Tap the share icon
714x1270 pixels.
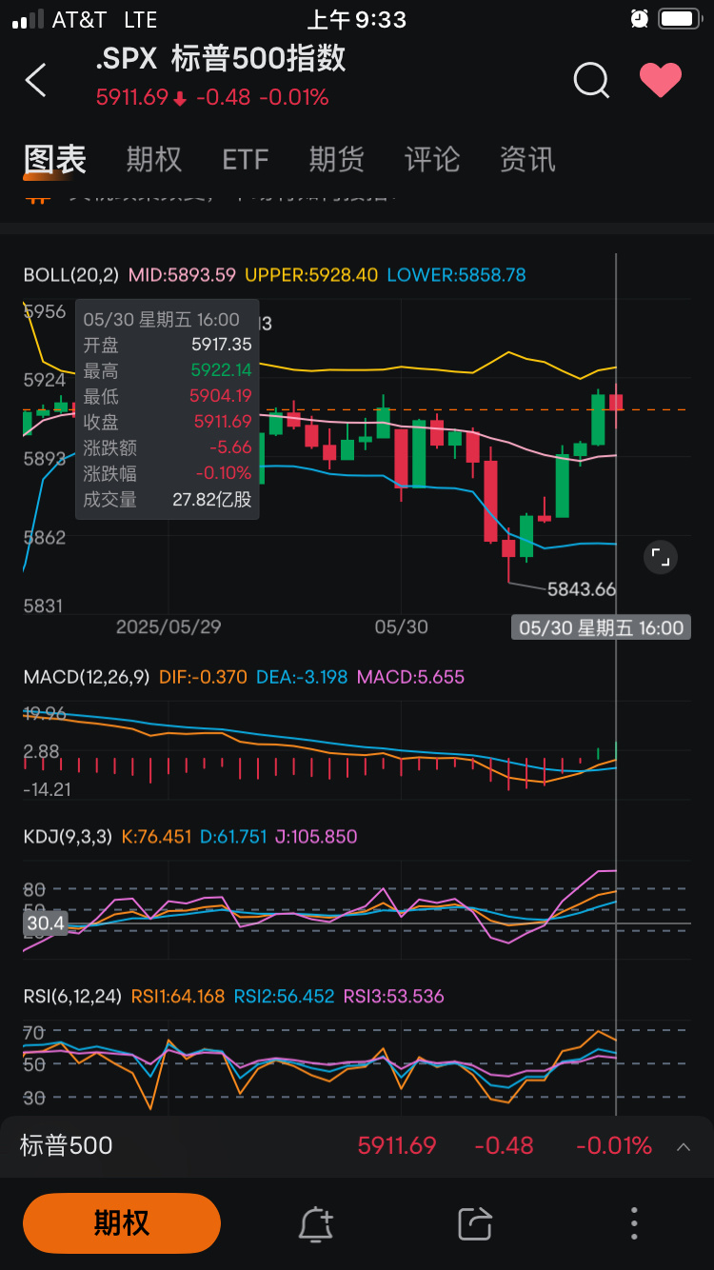pyautogui.click(x=475, y=1223)
